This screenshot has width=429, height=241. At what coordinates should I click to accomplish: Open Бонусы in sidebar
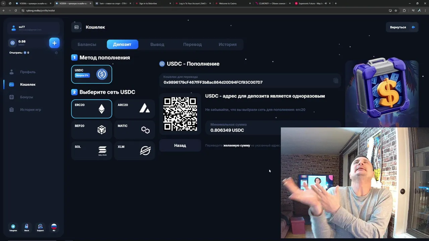coord(26,97)
